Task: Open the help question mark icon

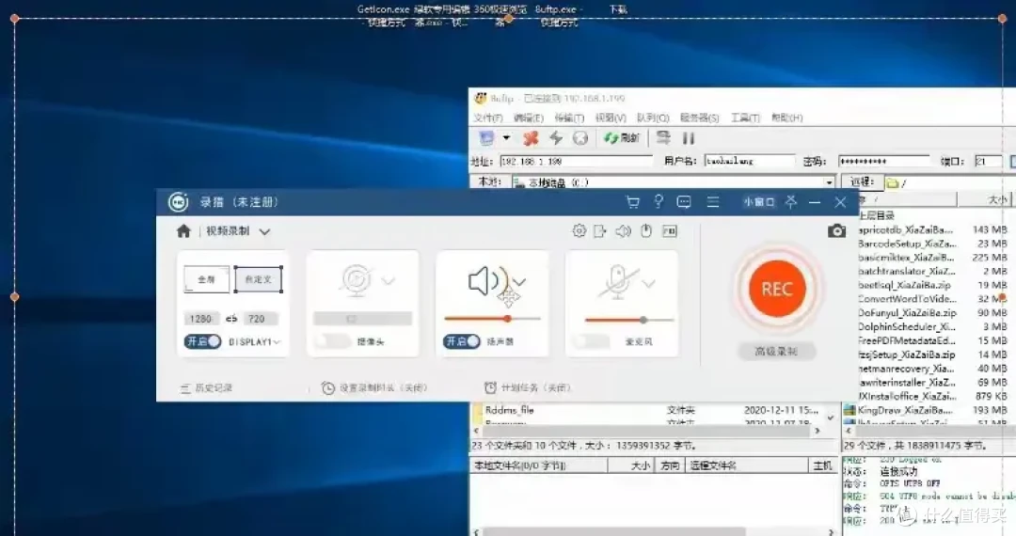Action: click(659, 202)
